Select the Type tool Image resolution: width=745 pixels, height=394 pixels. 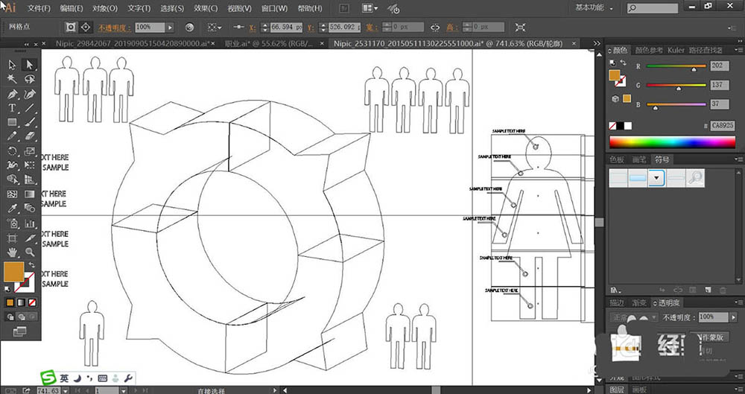13,109
